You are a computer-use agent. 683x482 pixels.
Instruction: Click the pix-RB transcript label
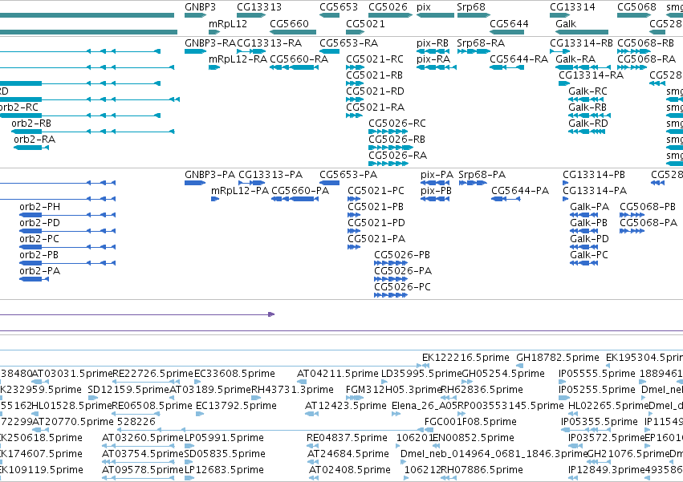432,43
